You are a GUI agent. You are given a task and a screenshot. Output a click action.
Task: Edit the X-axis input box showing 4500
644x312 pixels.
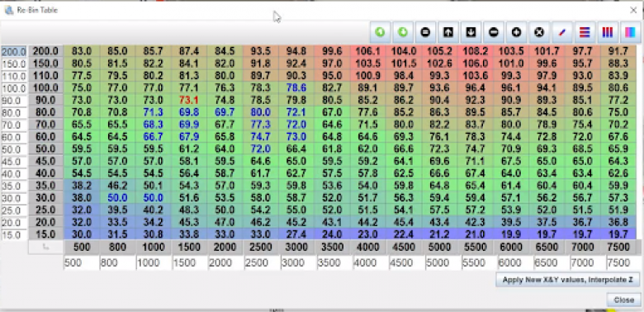tap(406, 263)
